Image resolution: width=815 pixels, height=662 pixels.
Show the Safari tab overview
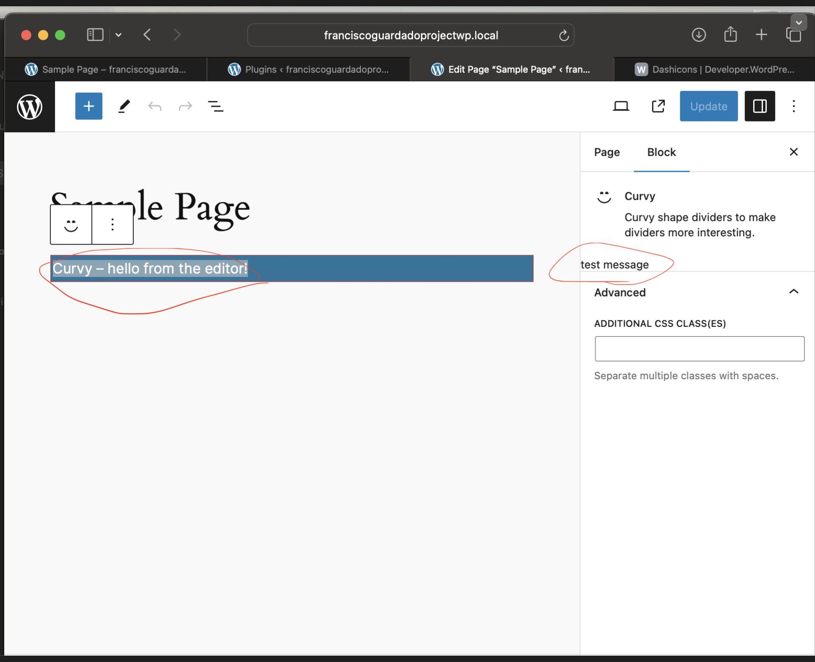pos(793,35)
